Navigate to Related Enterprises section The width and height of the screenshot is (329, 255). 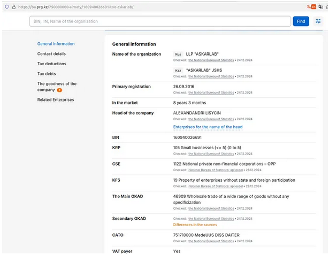pyautogui.click(x=55, y=100)
